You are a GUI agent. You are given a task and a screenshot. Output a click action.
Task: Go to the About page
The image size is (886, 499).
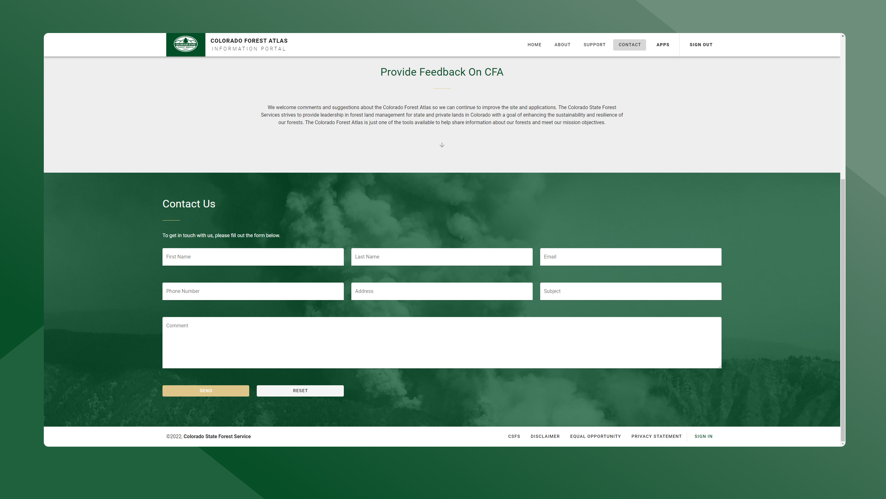562,45
